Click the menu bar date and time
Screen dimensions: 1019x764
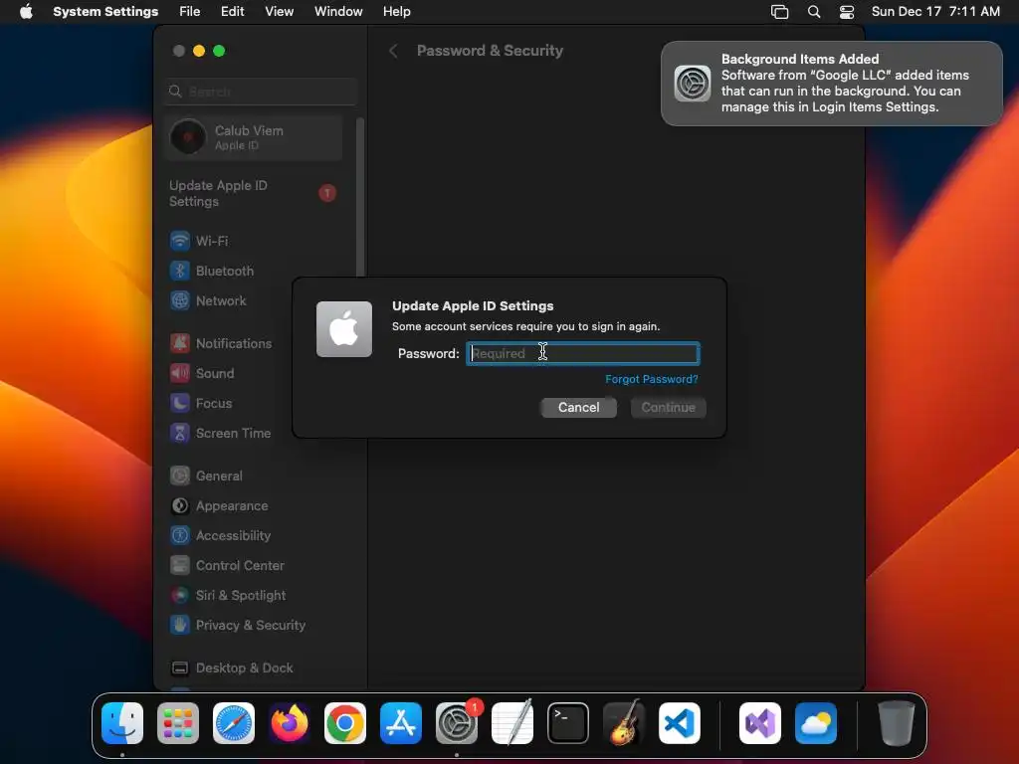(935, 12)
